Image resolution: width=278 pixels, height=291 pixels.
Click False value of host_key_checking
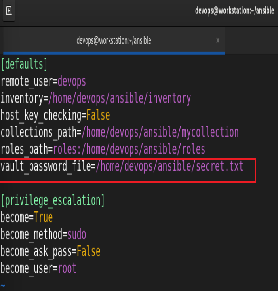click(98, 116)
